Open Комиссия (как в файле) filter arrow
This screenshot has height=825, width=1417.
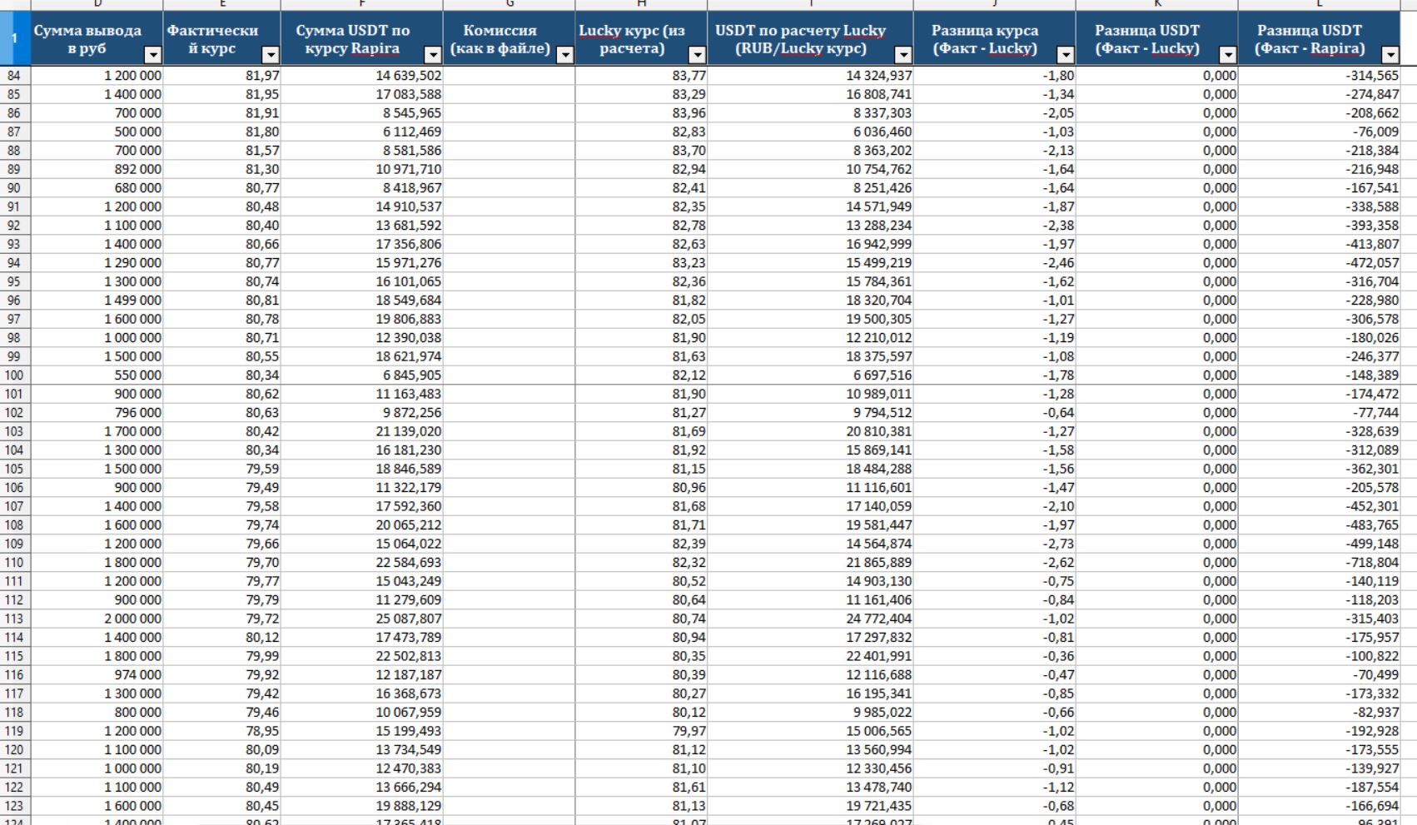point(565,56)
